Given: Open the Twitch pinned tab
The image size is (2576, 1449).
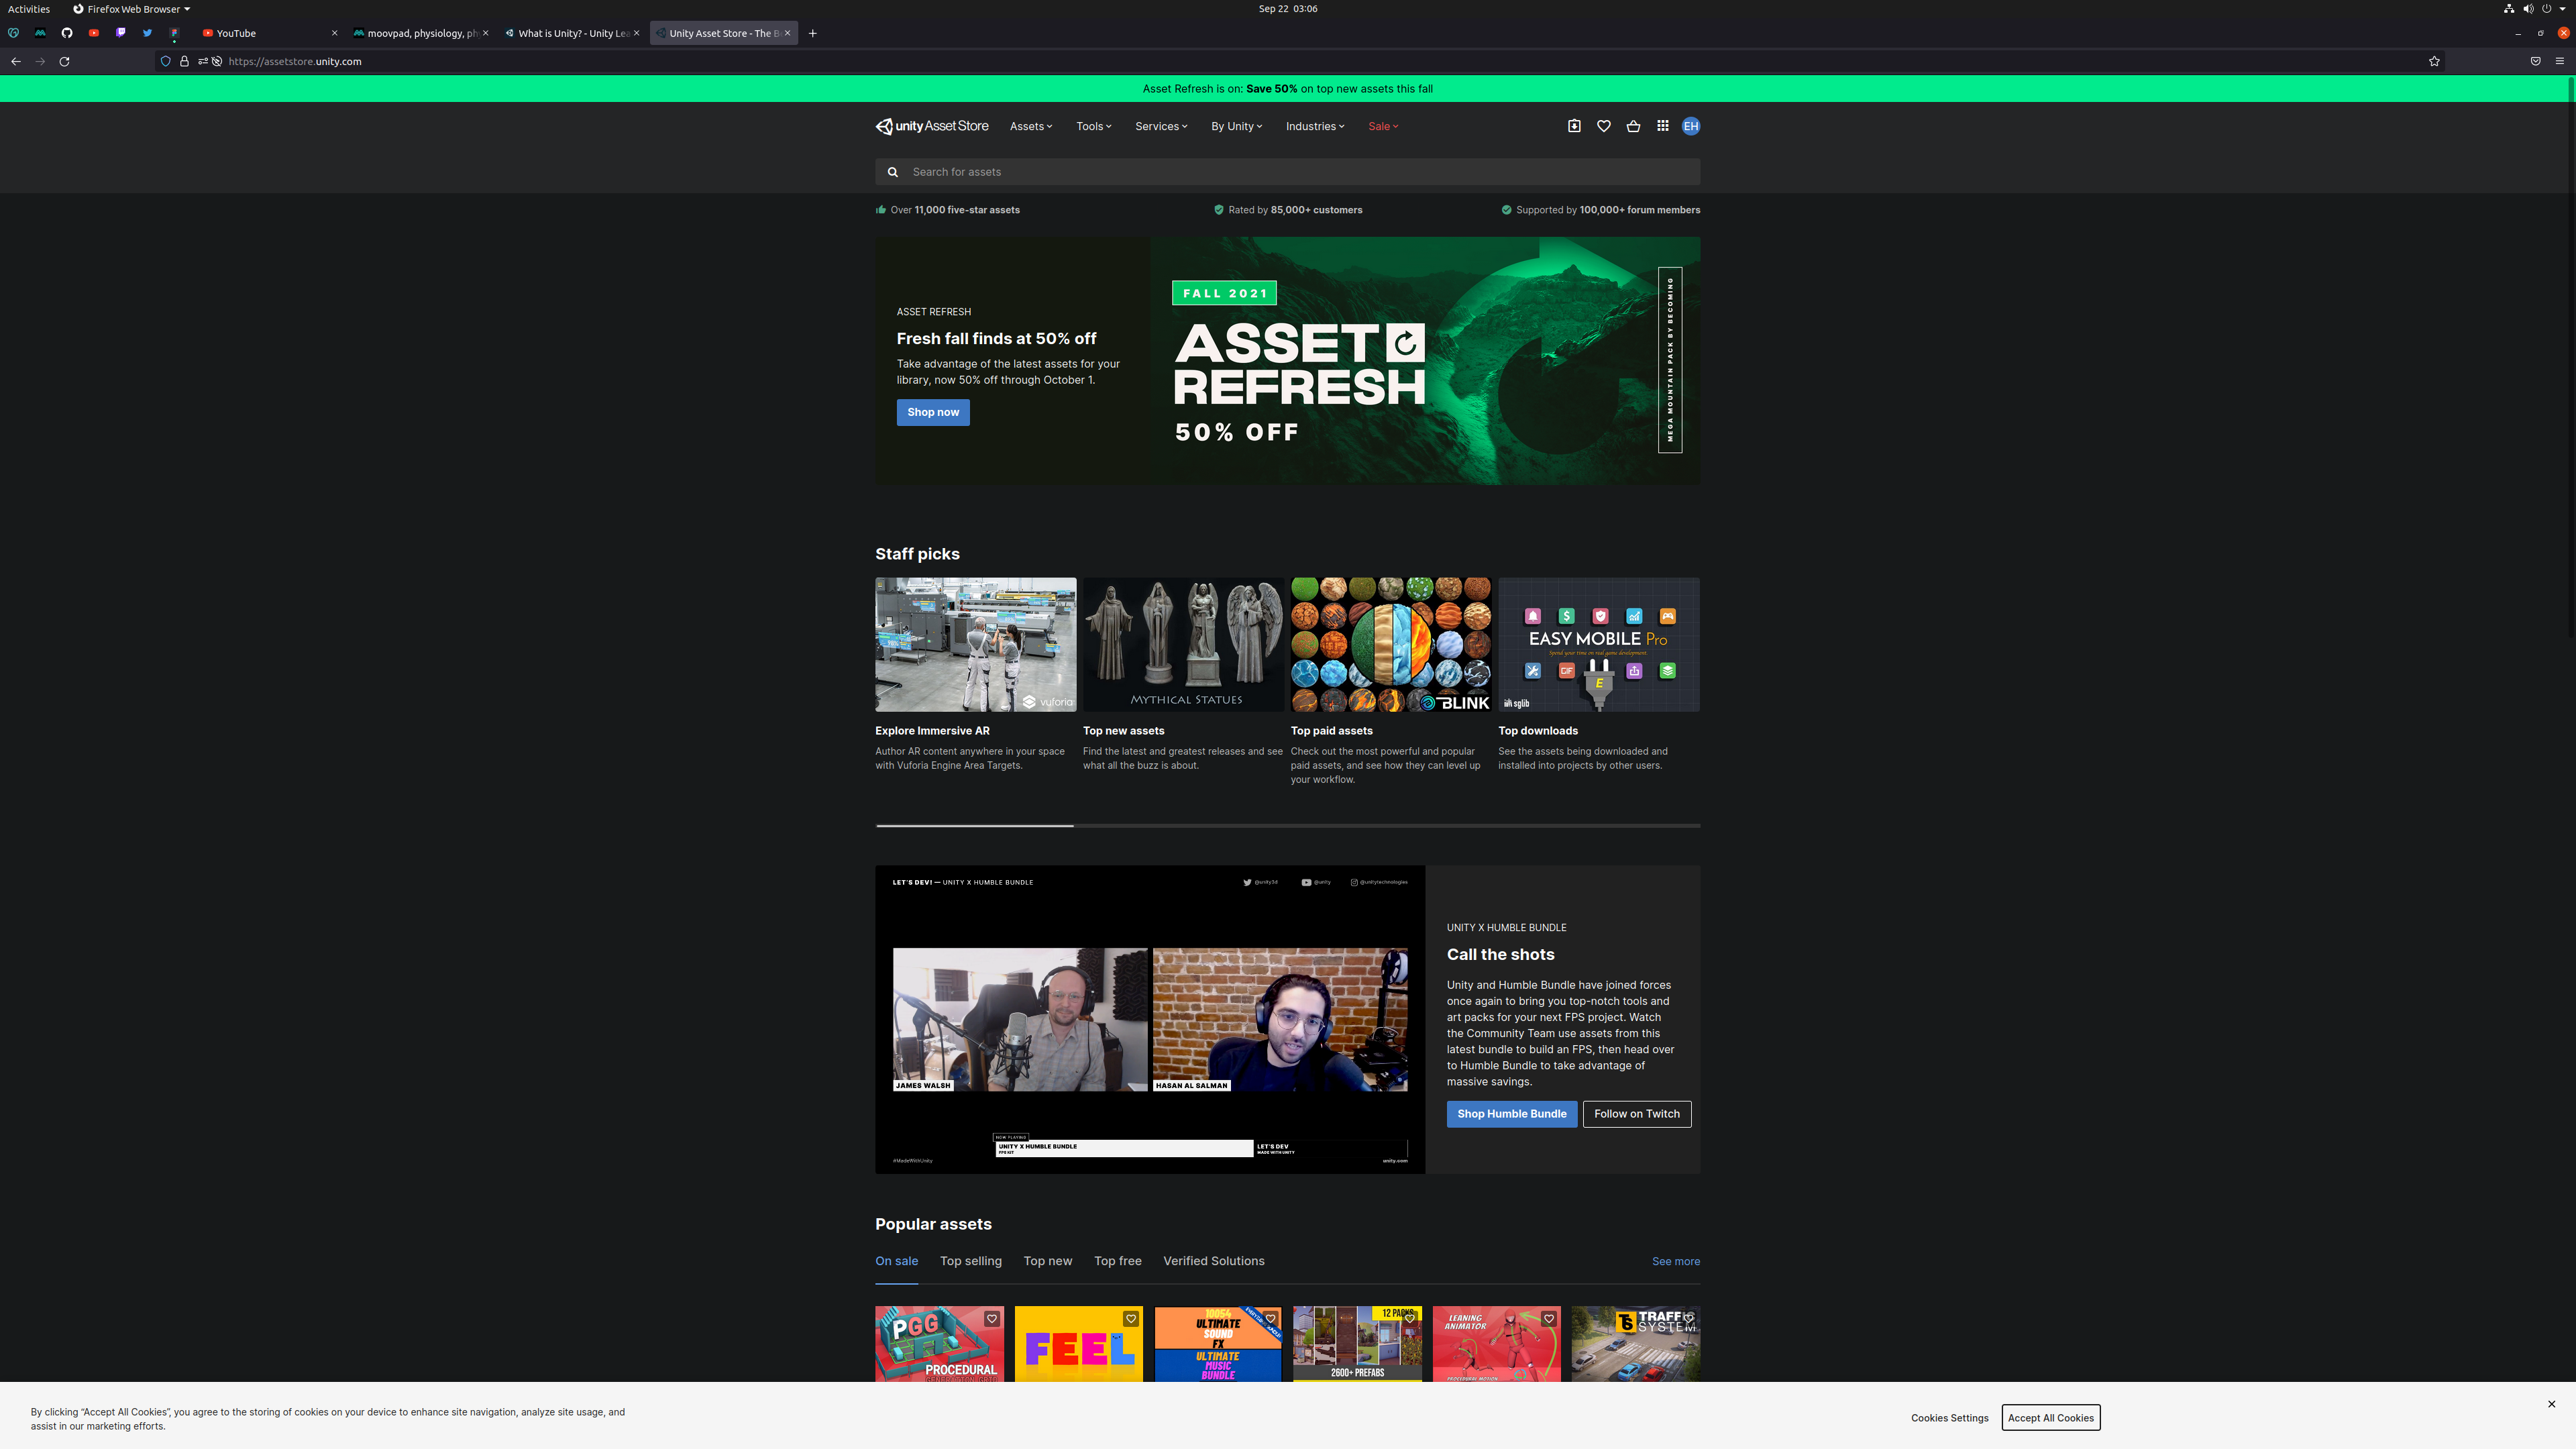Looking at the screenshot, I should click(x=121, y=33).
